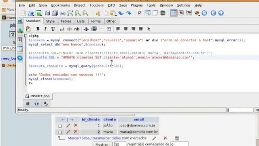Insert non-breaking space nb icon

pyautogui.click(x=77, y=29)
